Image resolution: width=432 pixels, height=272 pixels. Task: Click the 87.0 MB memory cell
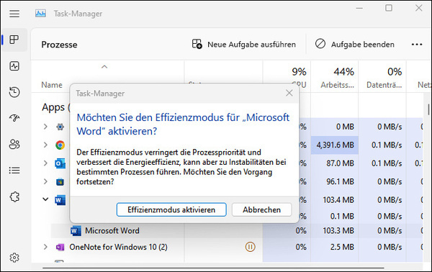[335, 163]
